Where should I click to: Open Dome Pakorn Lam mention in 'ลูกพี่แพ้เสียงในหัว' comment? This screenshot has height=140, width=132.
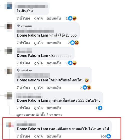click(x=32, y=100)
